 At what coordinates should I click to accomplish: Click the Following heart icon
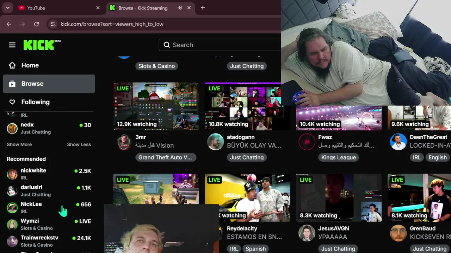coord(12,102)
